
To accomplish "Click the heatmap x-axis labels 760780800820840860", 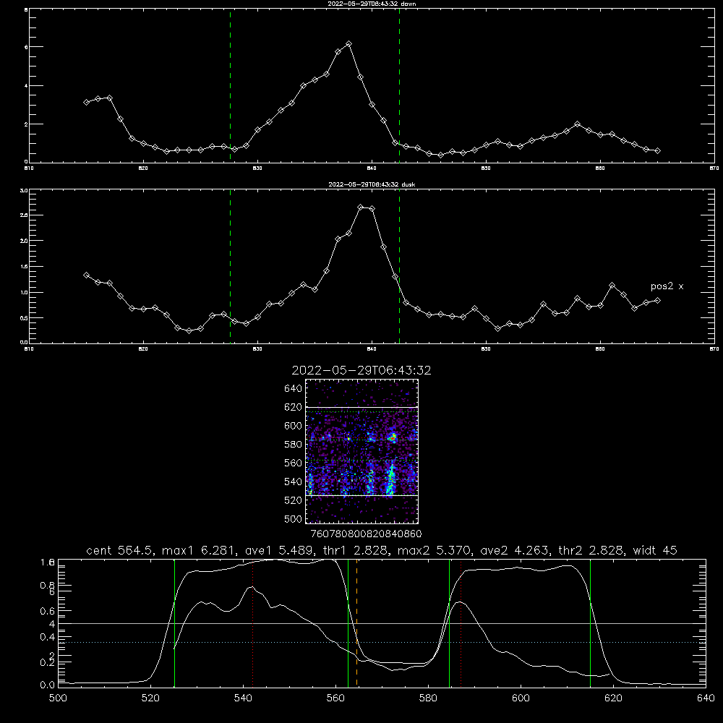I will (x=367, y=534).
